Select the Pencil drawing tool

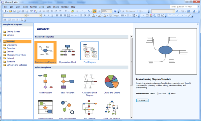click(x=189, y=16)
